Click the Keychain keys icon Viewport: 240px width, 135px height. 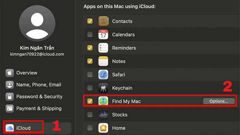point(103,88)
